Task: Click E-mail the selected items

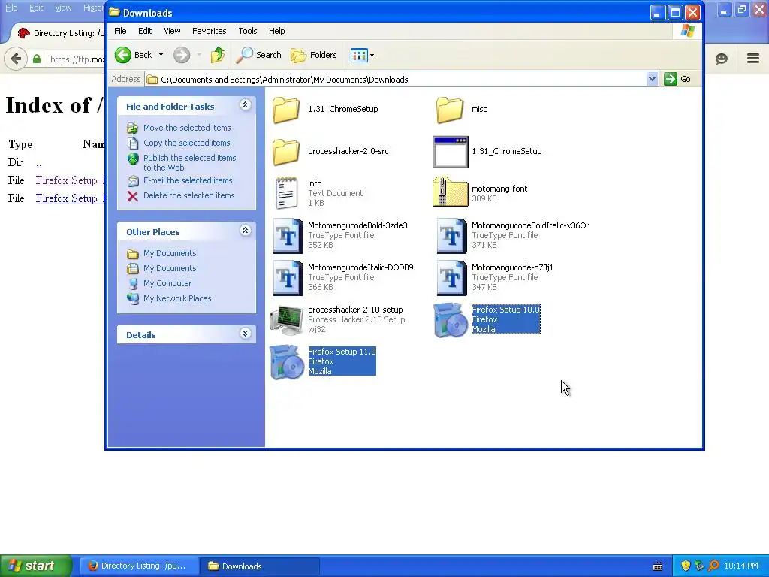Action: 188,180
